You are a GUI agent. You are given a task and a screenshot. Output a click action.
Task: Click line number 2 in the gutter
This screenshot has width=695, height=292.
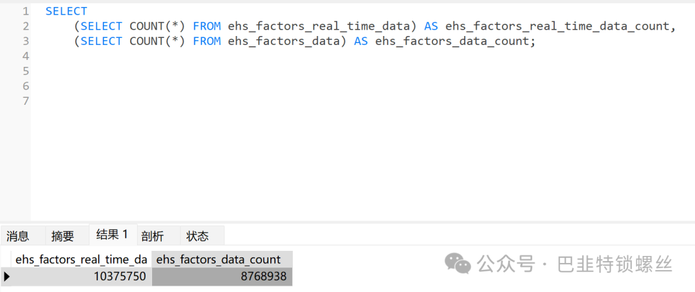(x=25, y=26)
